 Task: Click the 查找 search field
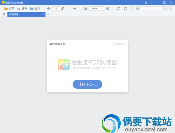click(x=148, y=8)
